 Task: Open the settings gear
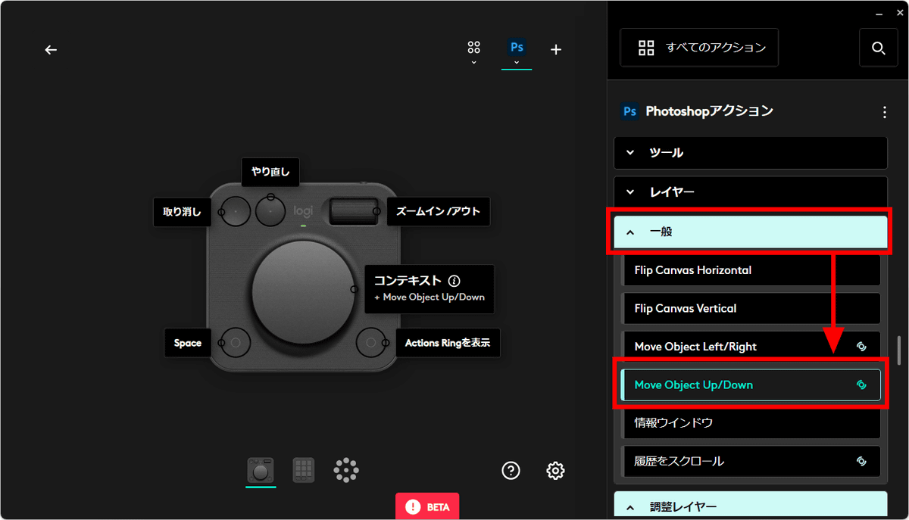coord(555,470)
